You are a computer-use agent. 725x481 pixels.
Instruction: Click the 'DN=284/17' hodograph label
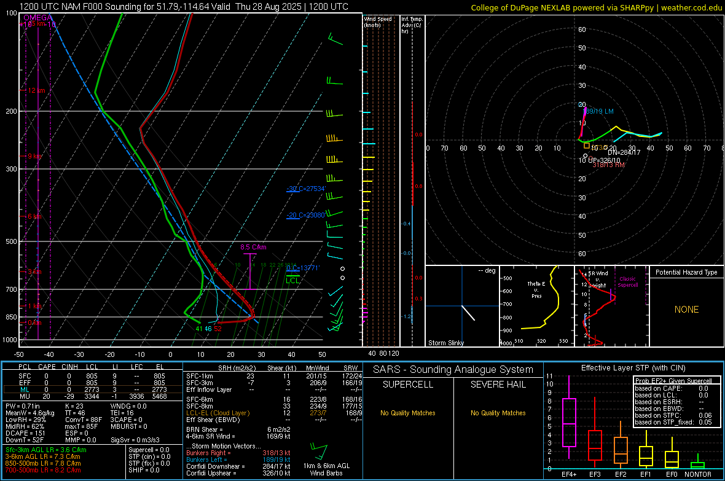tap(624, 152)
